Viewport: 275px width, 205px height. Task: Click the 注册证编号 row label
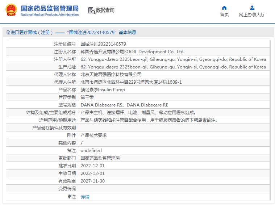[65, 44]
